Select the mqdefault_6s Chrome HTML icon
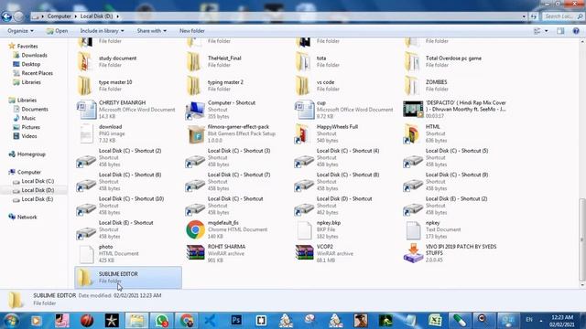586x329 pixels. (195, 229)
